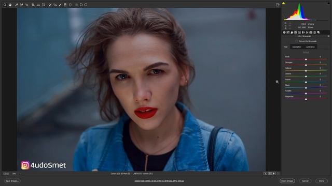Open the Detail panel tab
This screenshot has width=332, height=186.
tap(292, 32)
